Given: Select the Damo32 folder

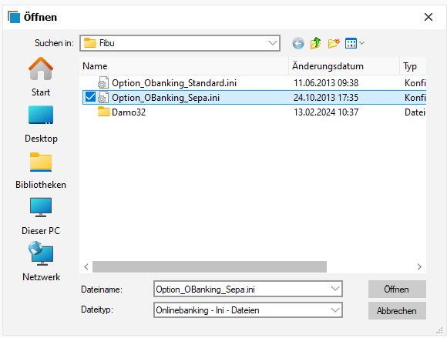Looking at the screenshot, I should pos(129,112).
